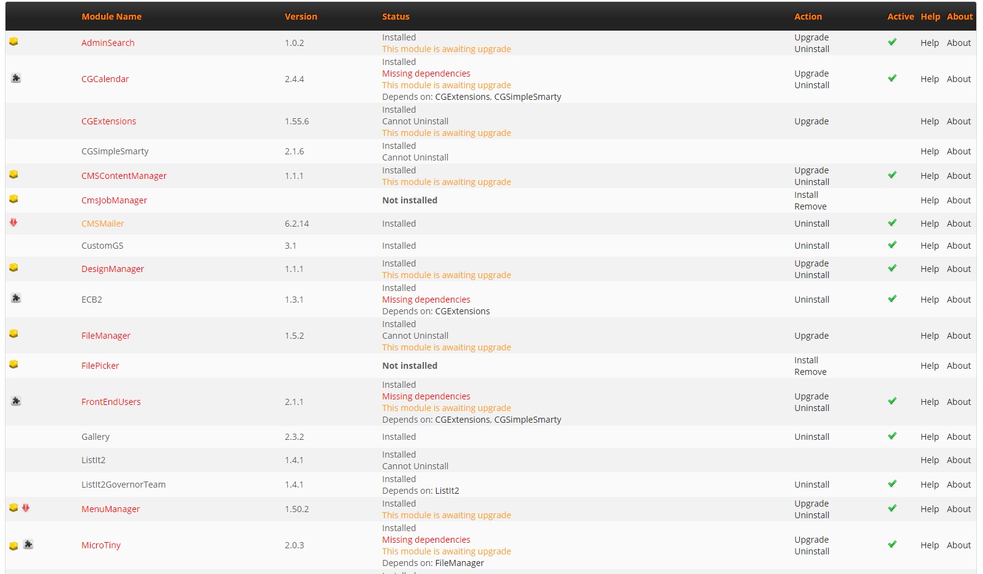The image size is (983, 574).
Task: Toggle the green active checkmark for Gallery
Action: (x=892, y=436)
